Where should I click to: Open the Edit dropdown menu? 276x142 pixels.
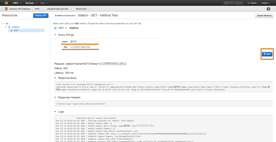coord(44,3)
